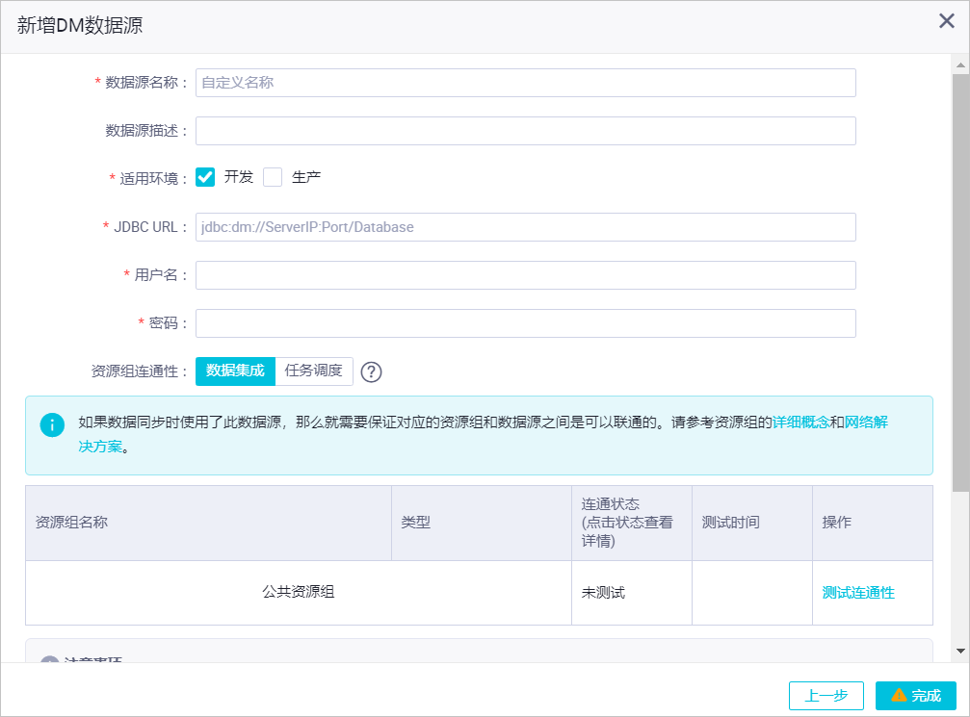Click the 用户名 input field
The height and width of the screenshot is (717, 970).
click(526, 275)
